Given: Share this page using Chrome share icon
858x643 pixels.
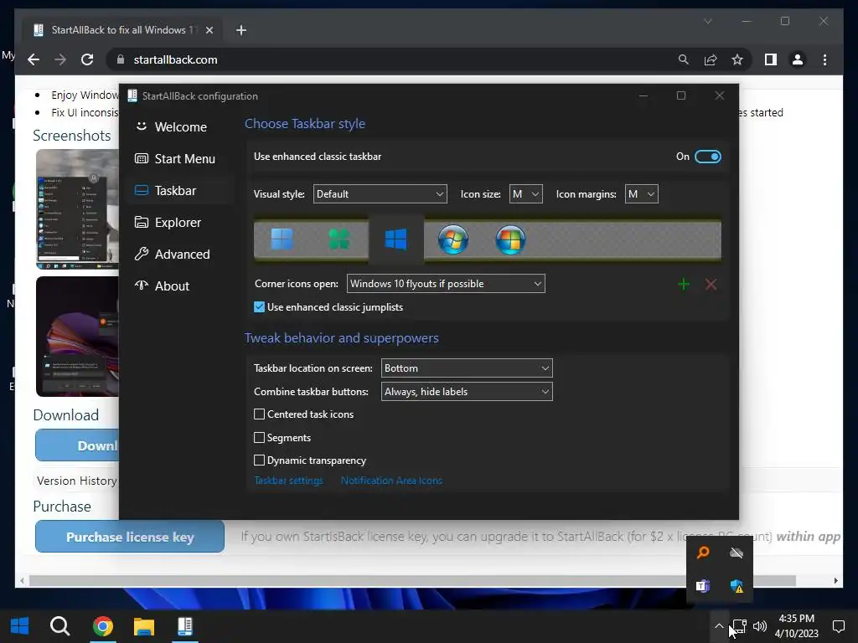Looking at the screenshot, I should point(711,59).
